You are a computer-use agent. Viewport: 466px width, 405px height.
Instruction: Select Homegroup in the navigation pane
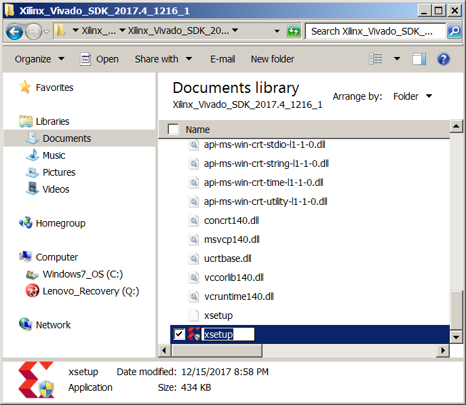(x=60, y=223)
